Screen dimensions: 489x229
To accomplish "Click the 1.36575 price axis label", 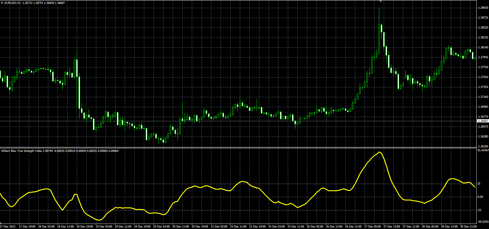I will (483, 127).
